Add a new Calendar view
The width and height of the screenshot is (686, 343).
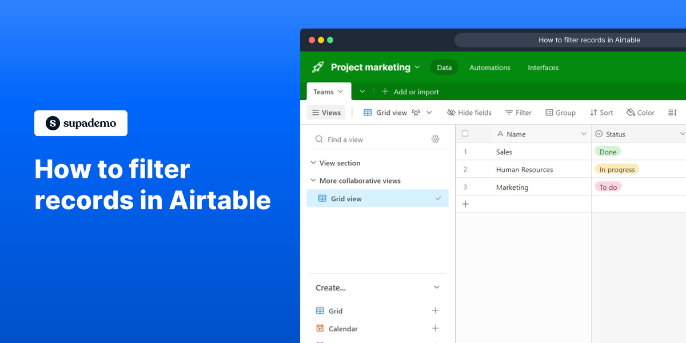coord(435,328)
